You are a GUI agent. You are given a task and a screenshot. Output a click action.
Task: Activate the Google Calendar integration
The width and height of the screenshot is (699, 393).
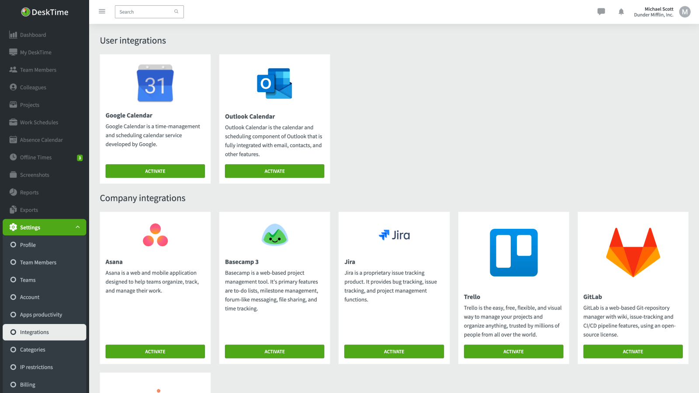coord(155,171)
